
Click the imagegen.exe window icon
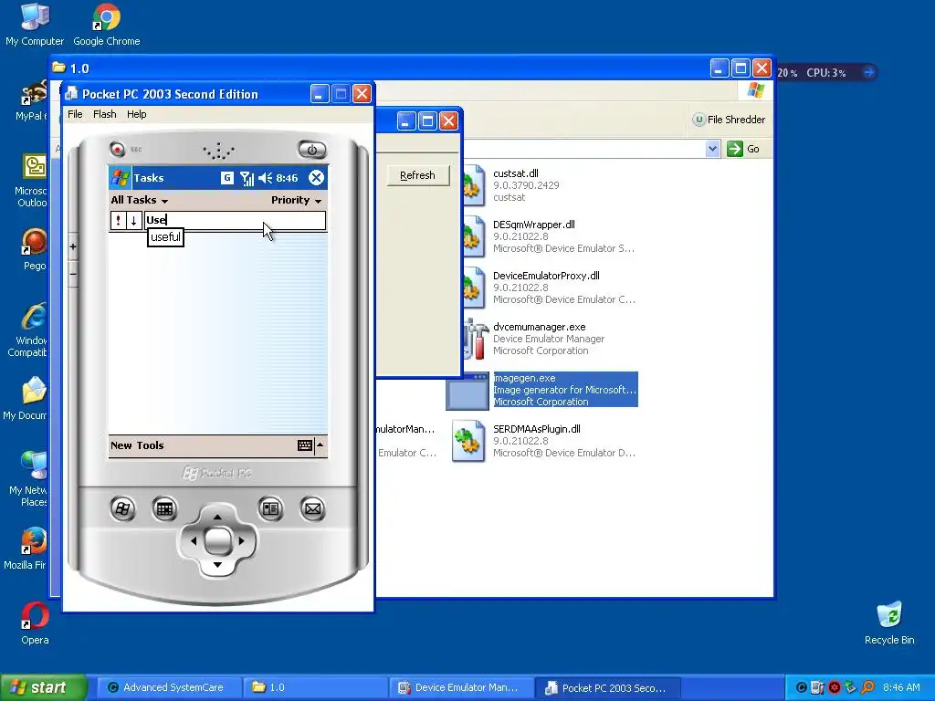tap(468, 392)
